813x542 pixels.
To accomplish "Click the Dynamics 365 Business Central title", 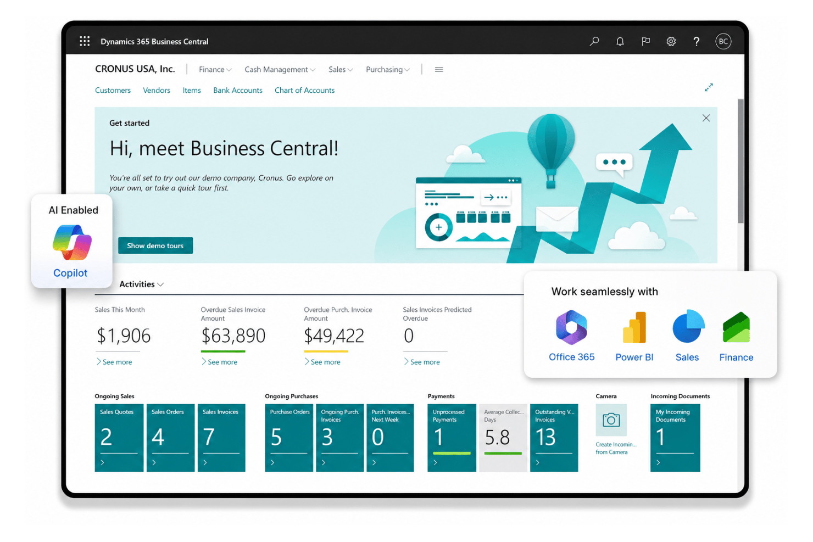I will coord(154,42).
